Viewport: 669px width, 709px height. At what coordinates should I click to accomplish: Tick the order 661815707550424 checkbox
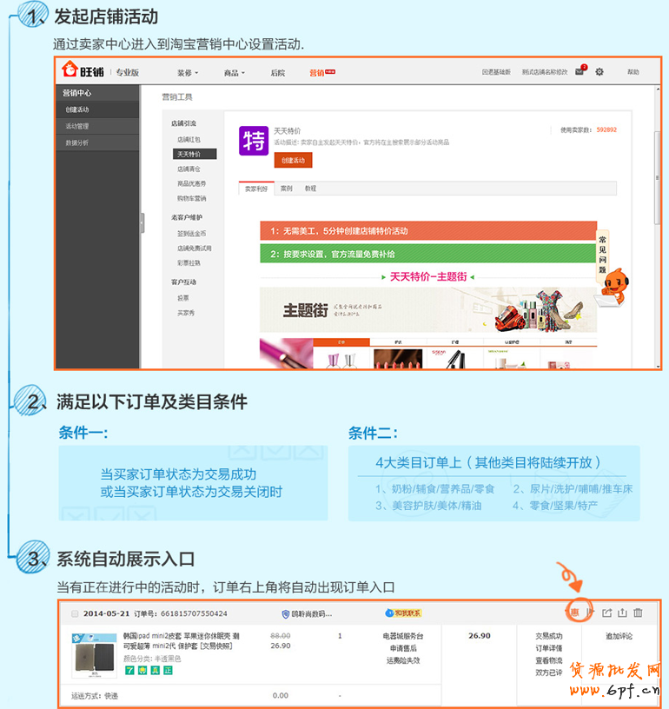pyautogui.click(x=75, y=613)
